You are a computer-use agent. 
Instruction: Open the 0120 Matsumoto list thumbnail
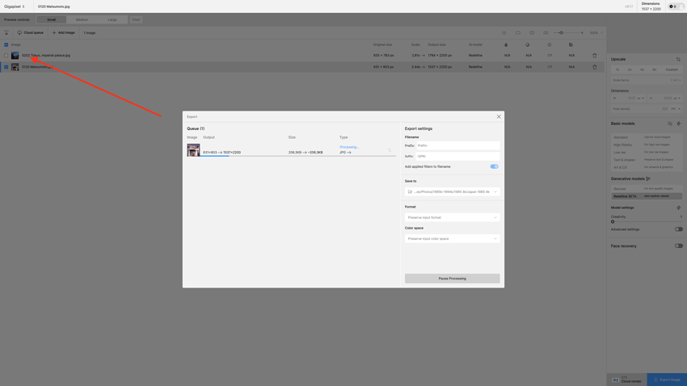point(15,67)
